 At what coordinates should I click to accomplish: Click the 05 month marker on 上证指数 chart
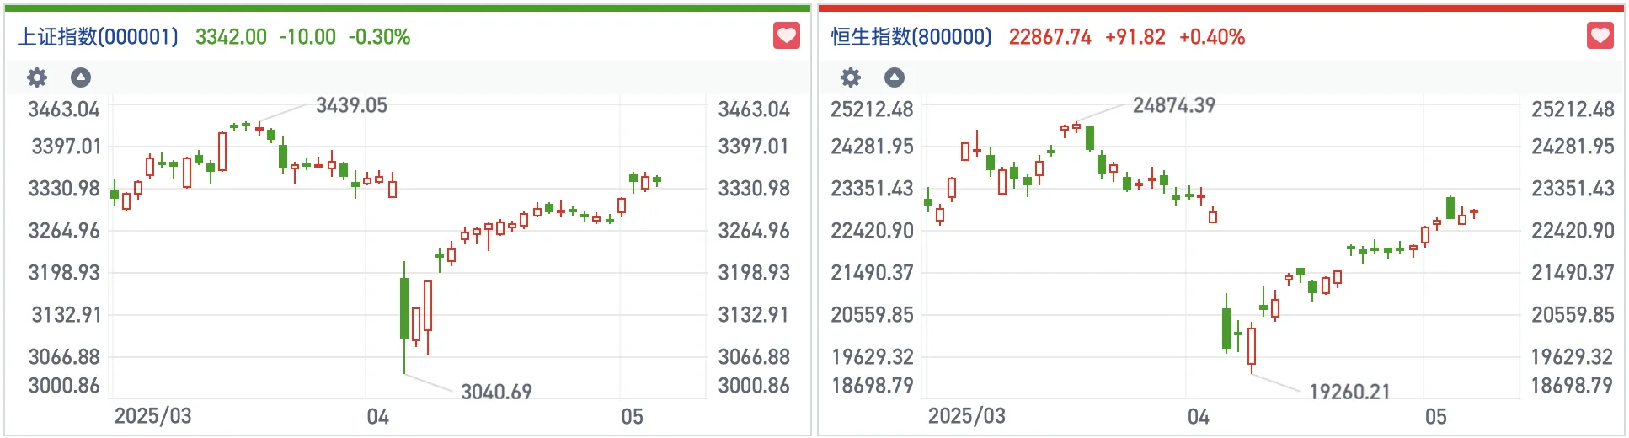pos(632,417)
